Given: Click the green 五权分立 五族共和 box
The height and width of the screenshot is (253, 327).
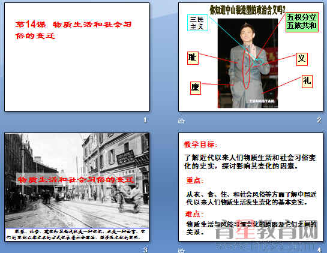Looking at the screenshot, I should (302, 22).
